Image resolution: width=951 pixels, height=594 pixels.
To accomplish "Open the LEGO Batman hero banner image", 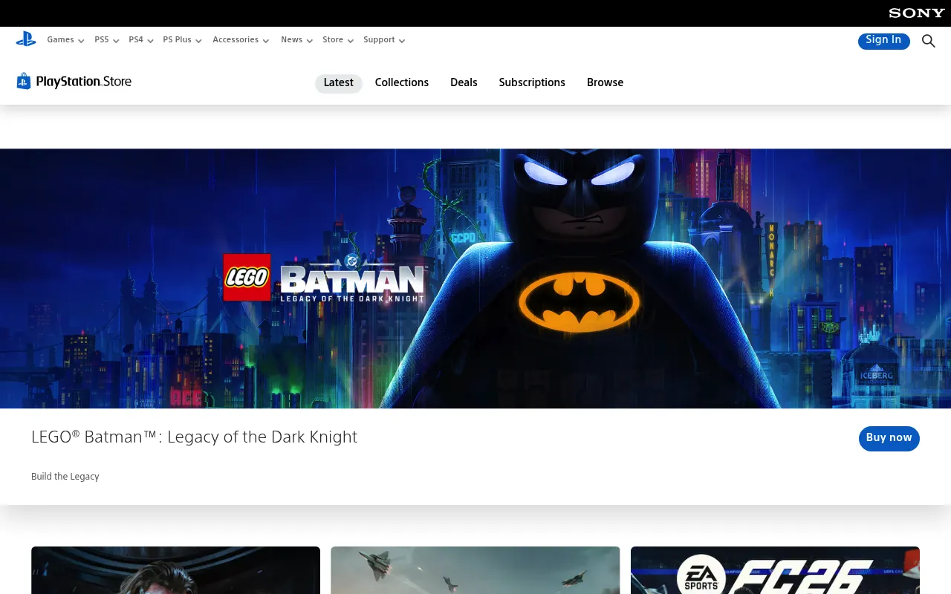I will [x=475, y=278].
